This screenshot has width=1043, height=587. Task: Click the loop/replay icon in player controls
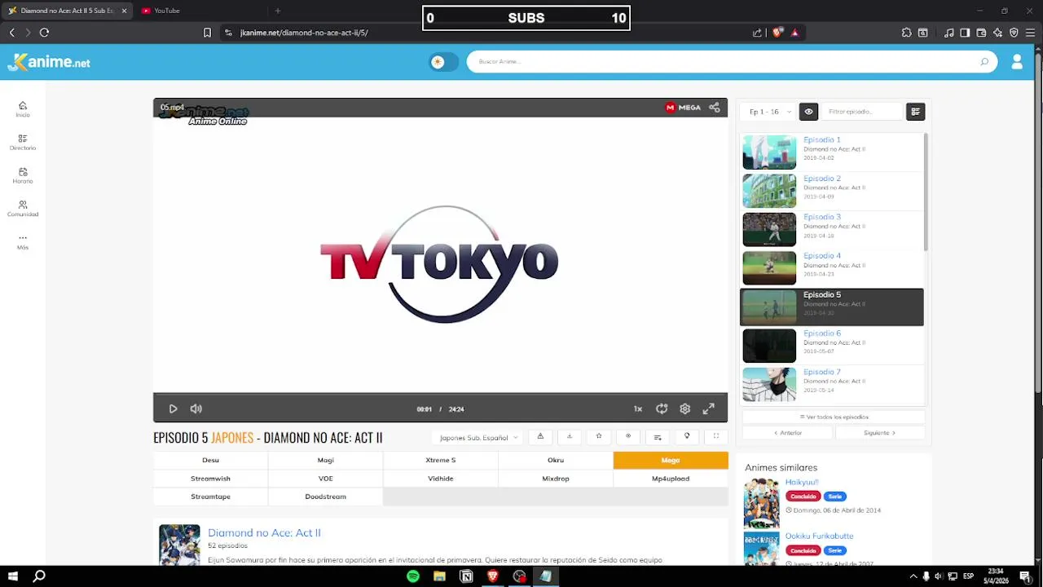click(662, 409)
